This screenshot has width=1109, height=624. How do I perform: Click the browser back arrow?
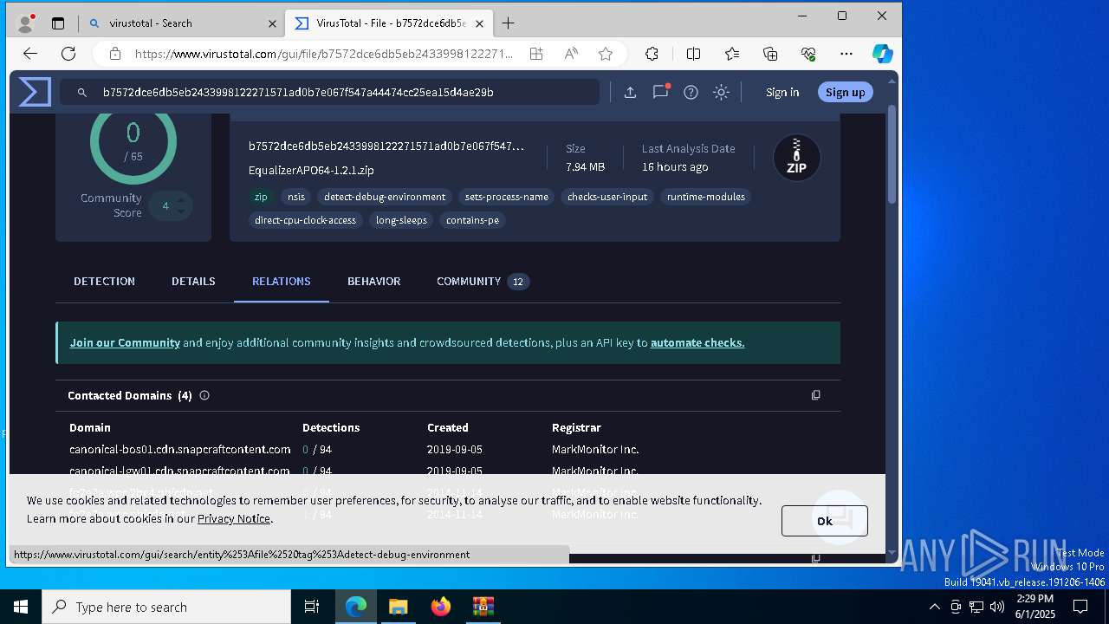(30, 54)
